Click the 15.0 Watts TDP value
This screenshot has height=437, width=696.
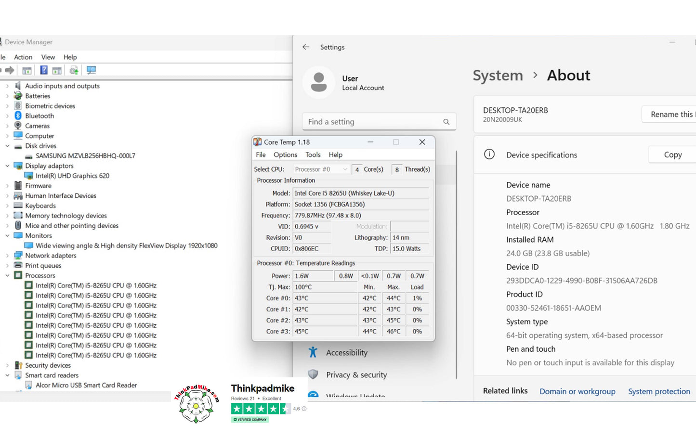pos(409,248)
